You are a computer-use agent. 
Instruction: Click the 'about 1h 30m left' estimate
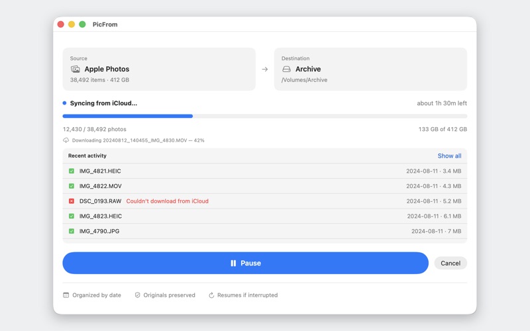coord(442,103)
